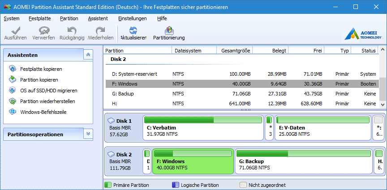Select the small starred partition after C: Verbatim
The width and height of the screenshot is (387, 190).
coord(269,128)
